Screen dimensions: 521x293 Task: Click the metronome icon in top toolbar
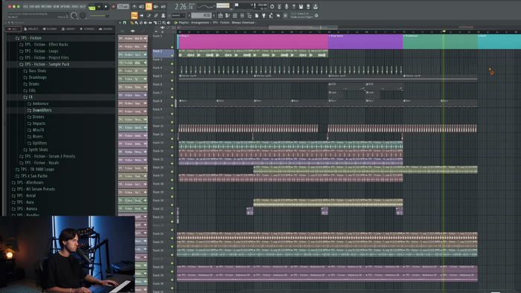[134, 6]
